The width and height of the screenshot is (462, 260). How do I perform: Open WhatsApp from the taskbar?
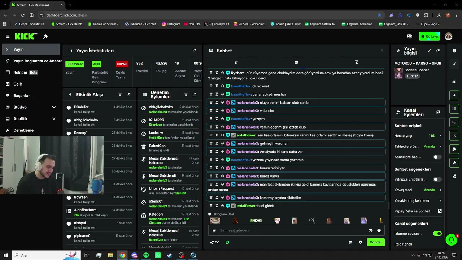tap(158, 255)
